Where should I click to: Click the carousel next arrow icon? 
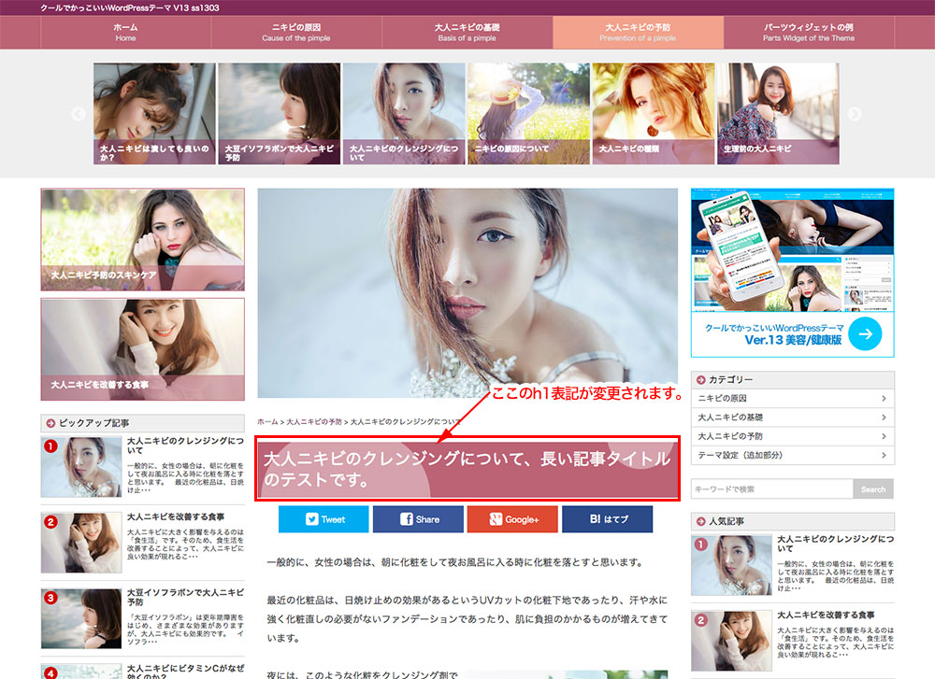(855, 114)
